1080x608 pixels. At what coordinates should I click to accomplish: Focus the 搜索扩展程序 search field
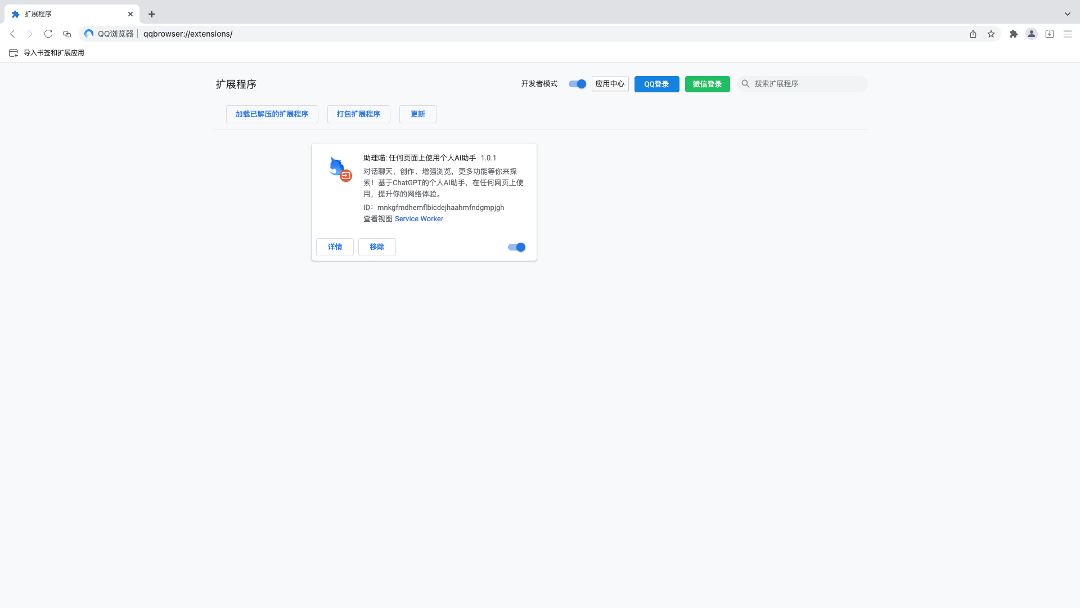802,84
